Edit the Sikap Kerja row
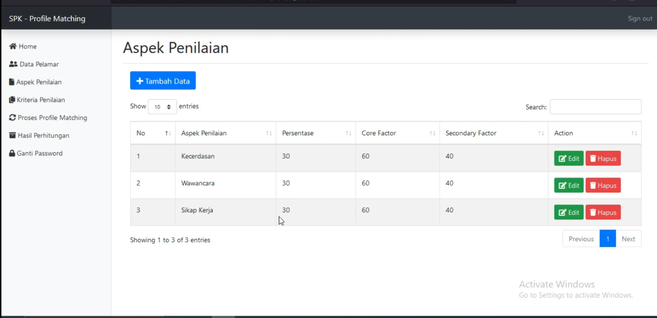Viewport: 657px width, 318px height. pos(569,212)
